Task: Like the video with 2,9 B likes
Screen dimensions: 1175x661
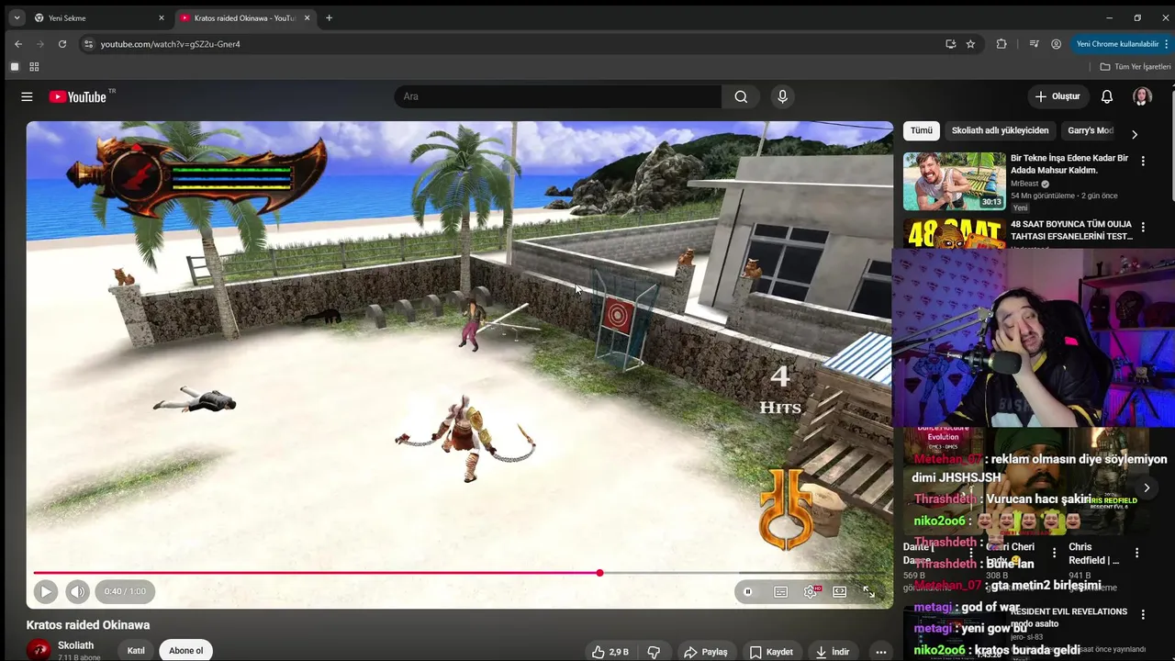Action: click(x=610, y=652)
